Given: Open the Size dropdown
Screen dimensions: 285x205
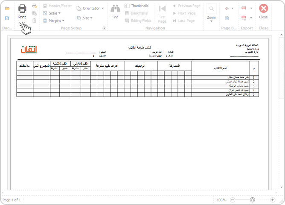Looking at the screenshot, I should (x=85, y=18).
